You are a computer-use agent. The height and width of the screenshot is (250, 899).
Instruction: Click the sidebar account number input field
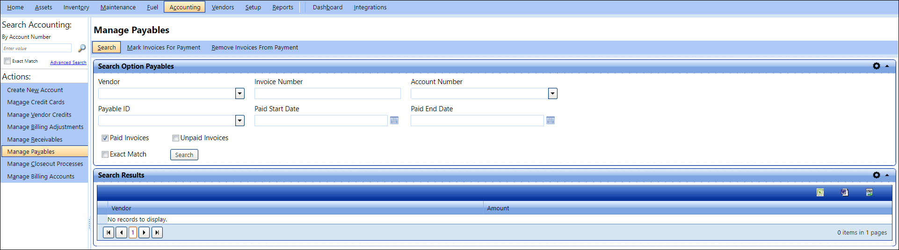(37, 48)
